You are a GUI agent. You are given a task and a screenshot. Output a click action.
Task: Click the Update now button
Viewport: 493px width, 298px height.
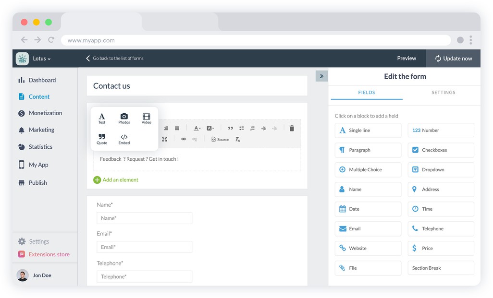click(453, 59)
